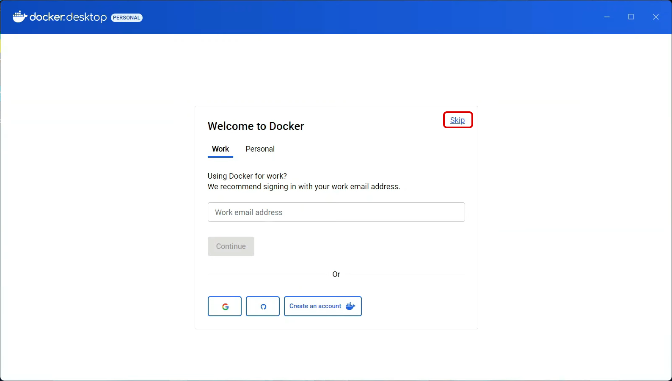Screen dimensions: 672x381
Task: Close the Docker Desktop window
Action: (x=655, y=17)
